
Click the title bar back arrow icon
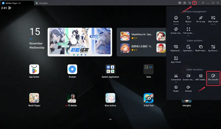[x=190, y=3]
